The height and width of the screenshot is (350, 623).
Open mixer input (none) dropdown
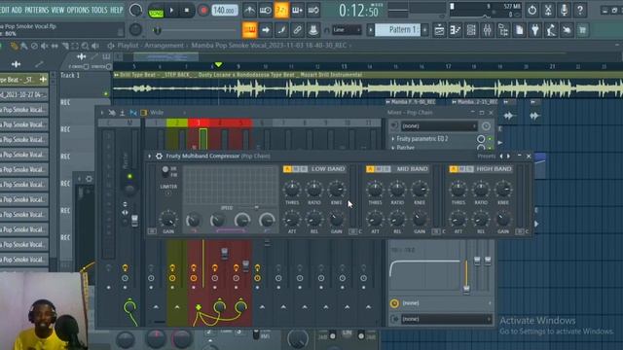pos(439,126)
